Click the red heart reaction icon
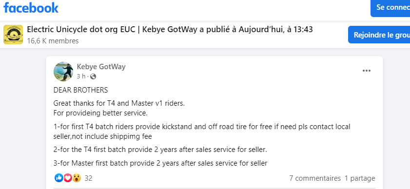 68,178
